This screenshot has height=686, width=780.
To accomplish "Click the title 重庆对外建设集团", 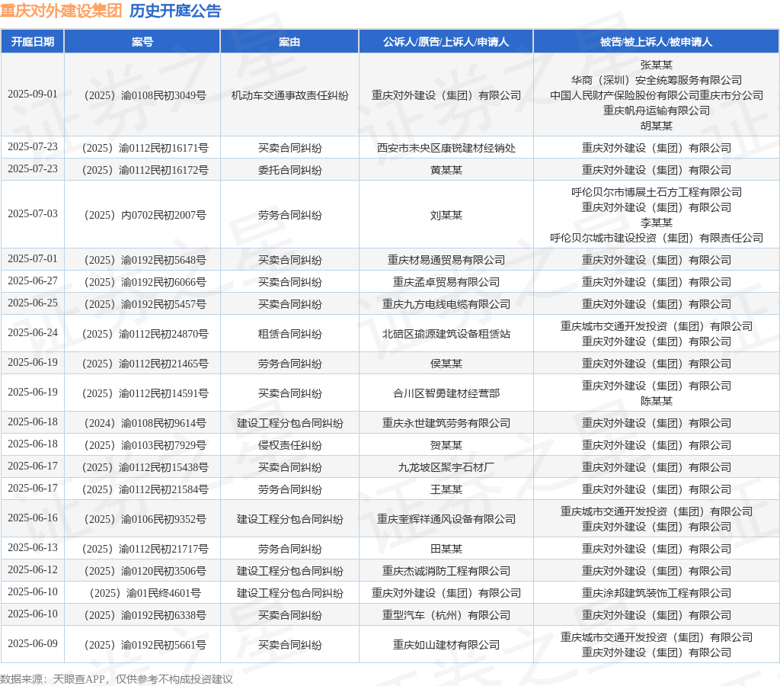I will (x=61, y=11).
